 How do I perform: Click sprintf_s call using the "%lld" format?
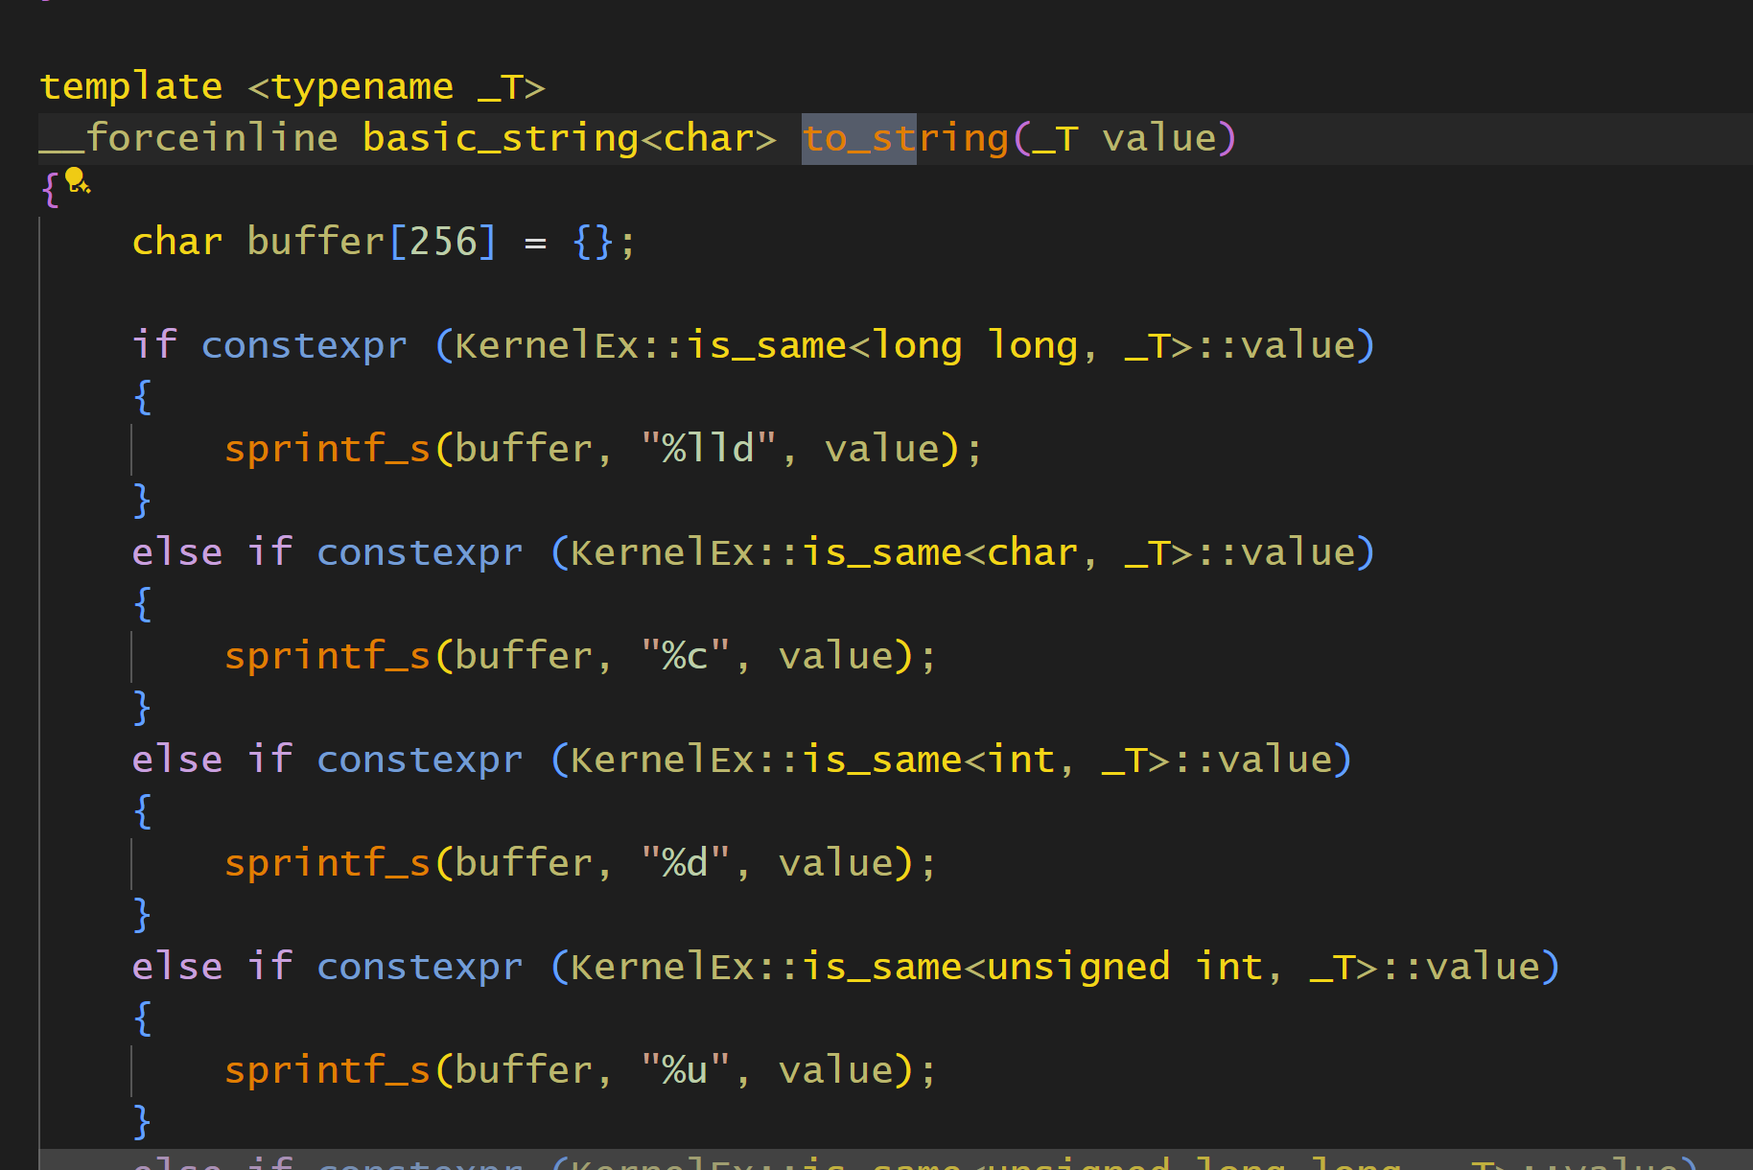pos(327,449)
